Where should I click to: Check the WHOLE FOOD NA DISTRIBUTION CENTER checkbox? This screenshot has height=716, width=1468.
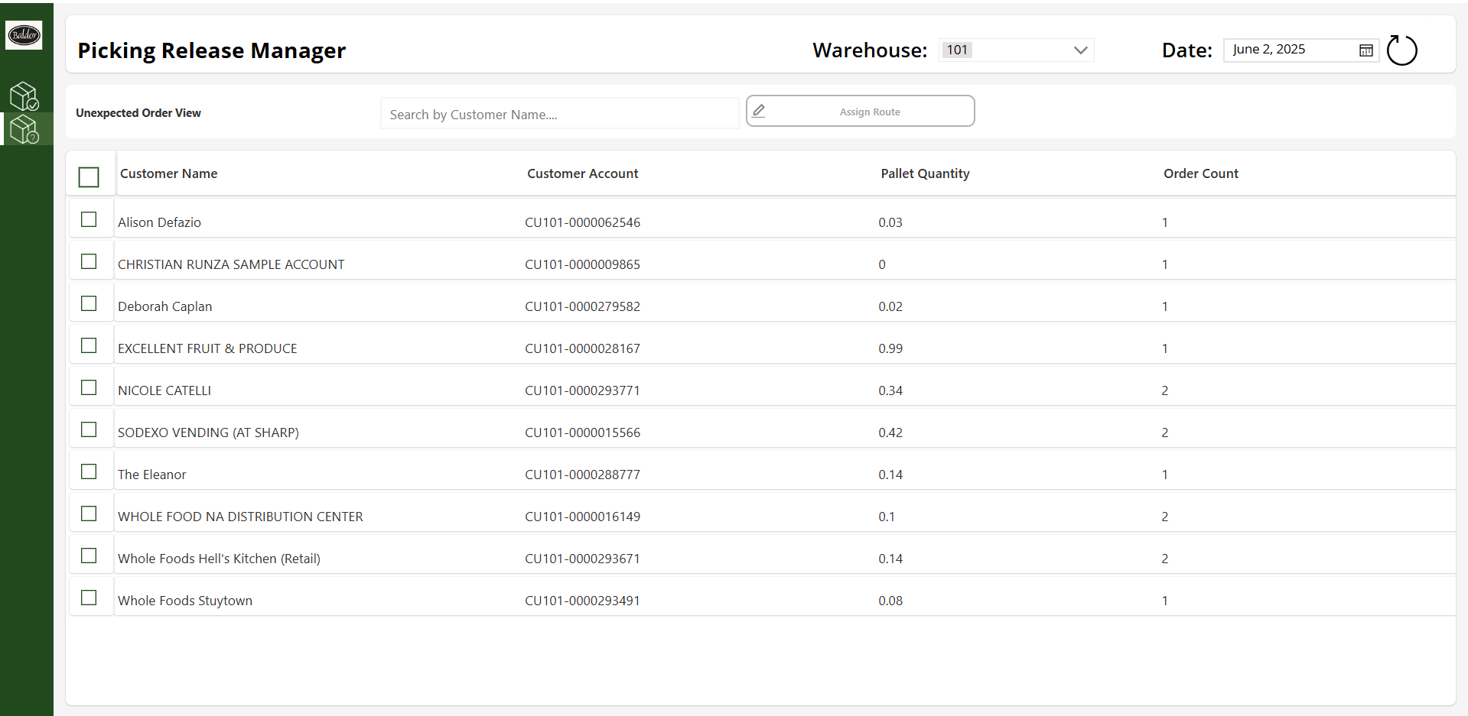pos(89,514)
